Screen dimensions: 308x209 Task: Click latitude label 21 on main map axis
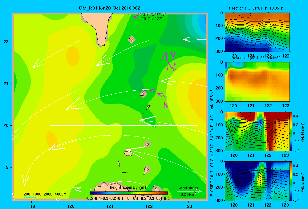(6, 84)
